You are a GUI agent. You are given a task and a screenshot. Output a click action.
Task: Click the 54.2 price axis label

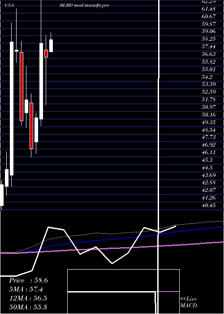click(207, 77)
